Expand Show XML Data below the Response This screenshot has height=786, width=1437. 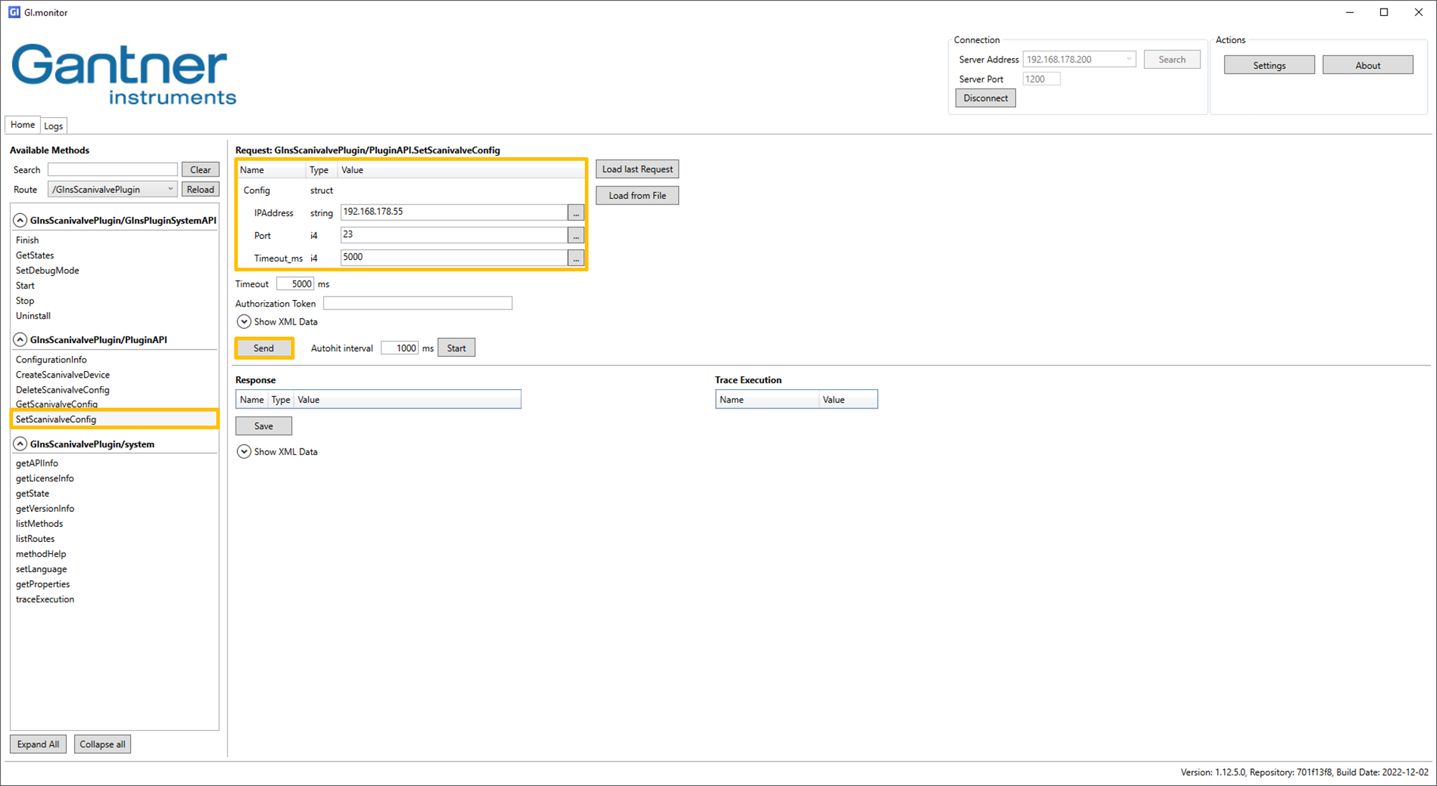pos(244,452)
